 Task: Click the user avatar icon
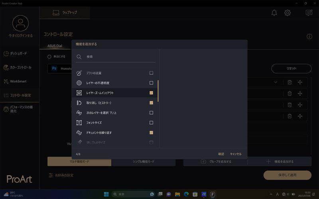click(x=21, y=23)
